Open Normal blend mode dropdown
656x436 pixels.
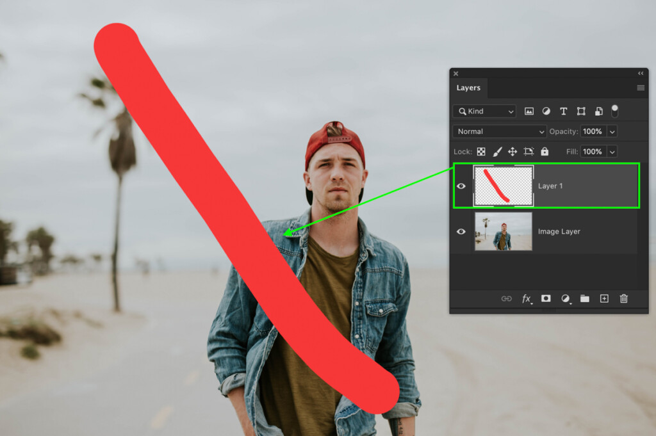click(x=500, y=132)
